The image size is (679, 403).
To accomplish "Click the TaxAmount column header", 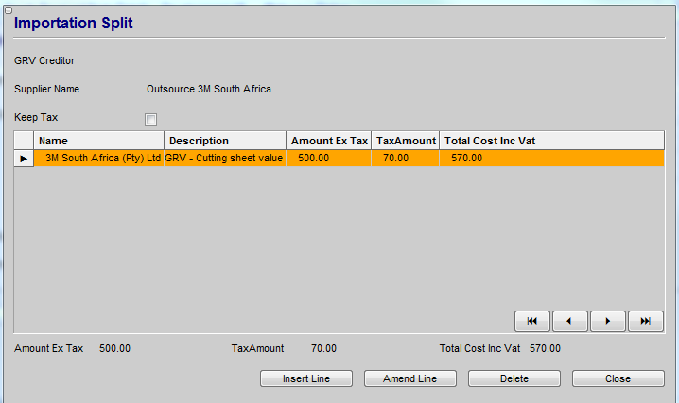I will click(x=405, y=141).
